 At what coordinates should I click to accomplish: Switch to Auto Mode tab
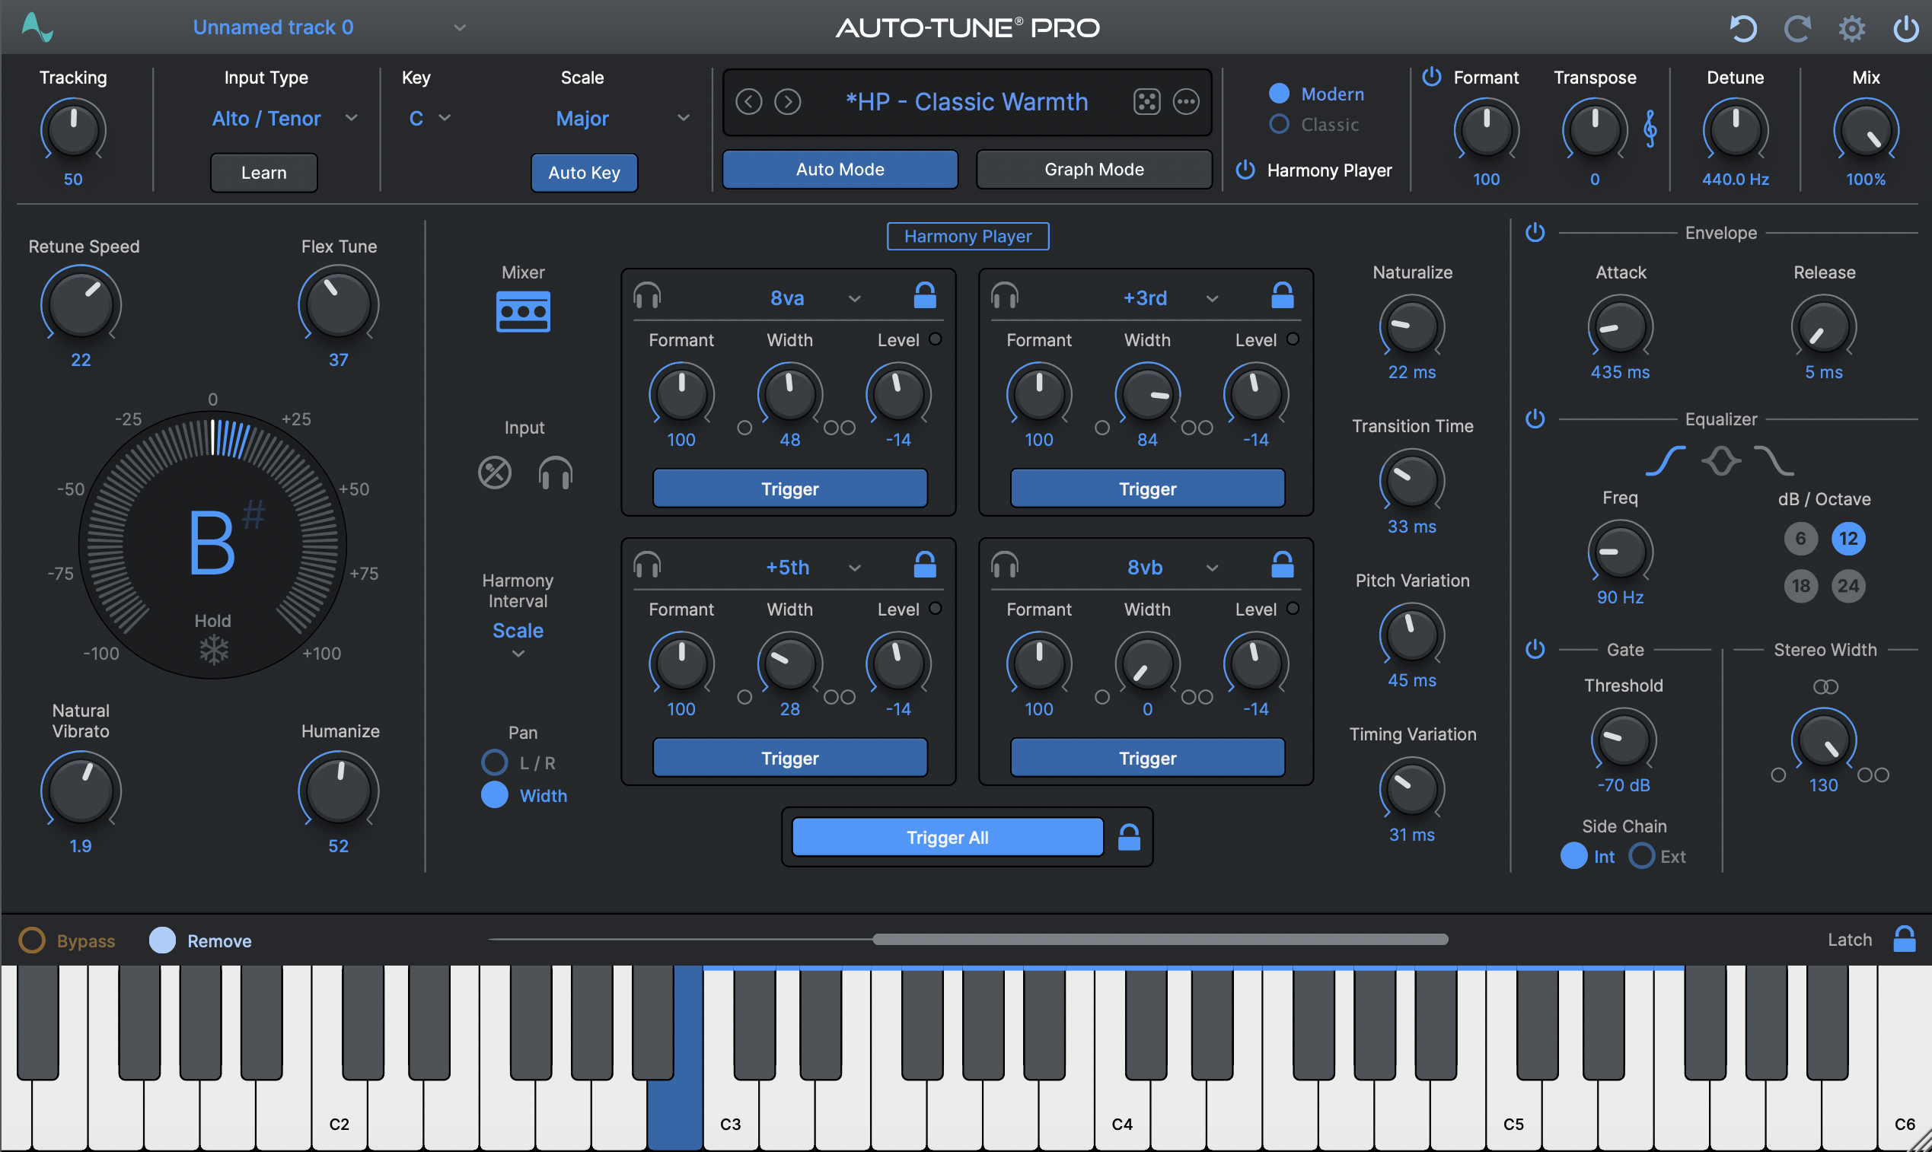tap(840, 169)
